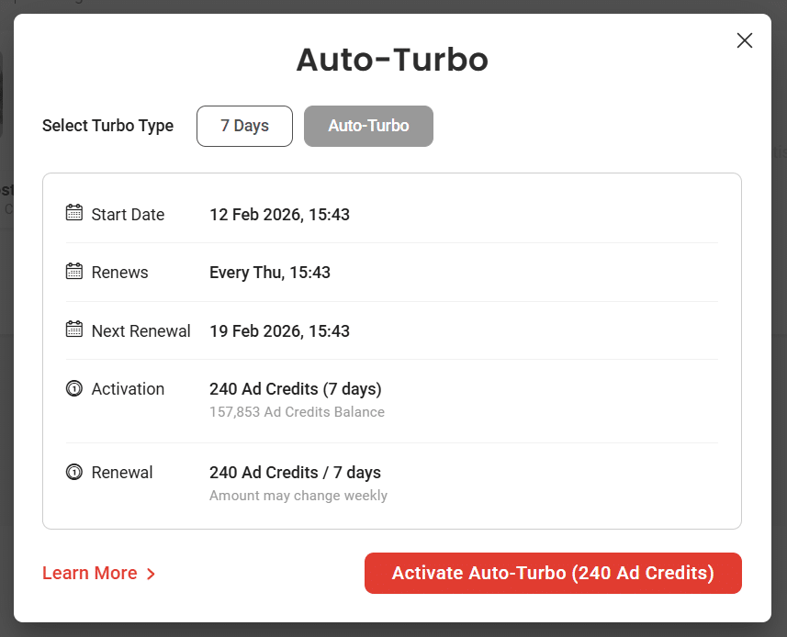The width and height of the screenshot is (787, 637).
Task: Click the 240 Ad Credits / 7 days renewal cost
Action: pyautogui.click(x=295, y=473)
